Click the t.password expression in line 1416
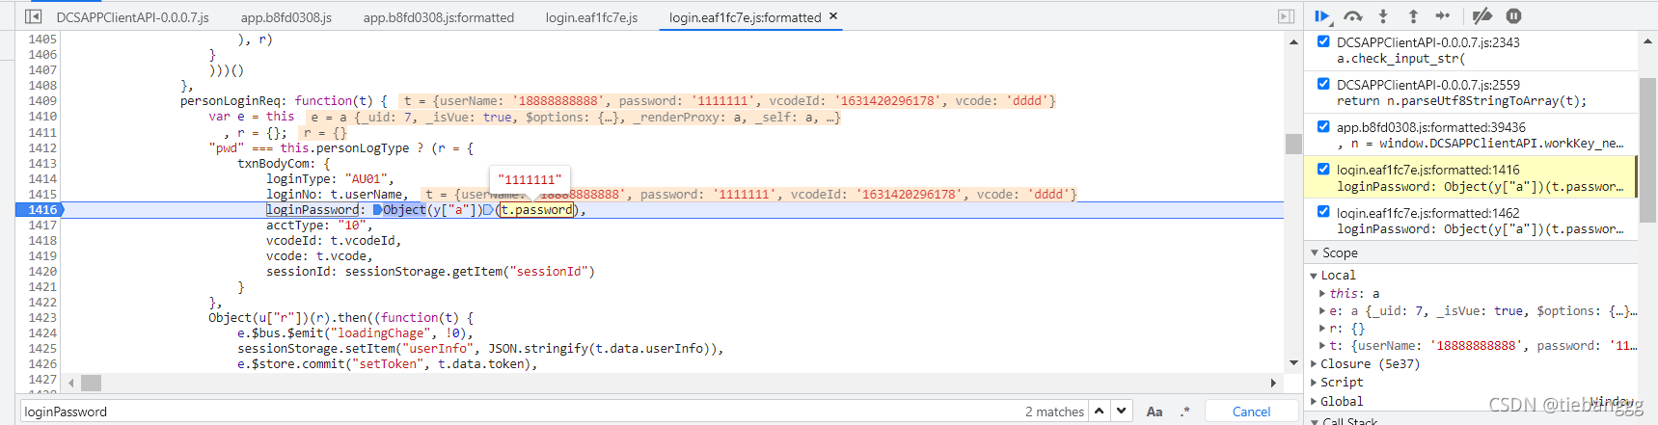1658x425 pixels. [536, 209]
